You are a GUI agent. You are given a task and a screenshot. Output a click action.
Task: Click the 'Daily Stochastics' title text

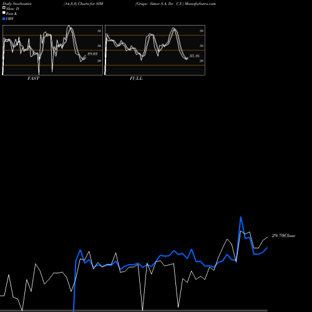(x=17, y=4)
